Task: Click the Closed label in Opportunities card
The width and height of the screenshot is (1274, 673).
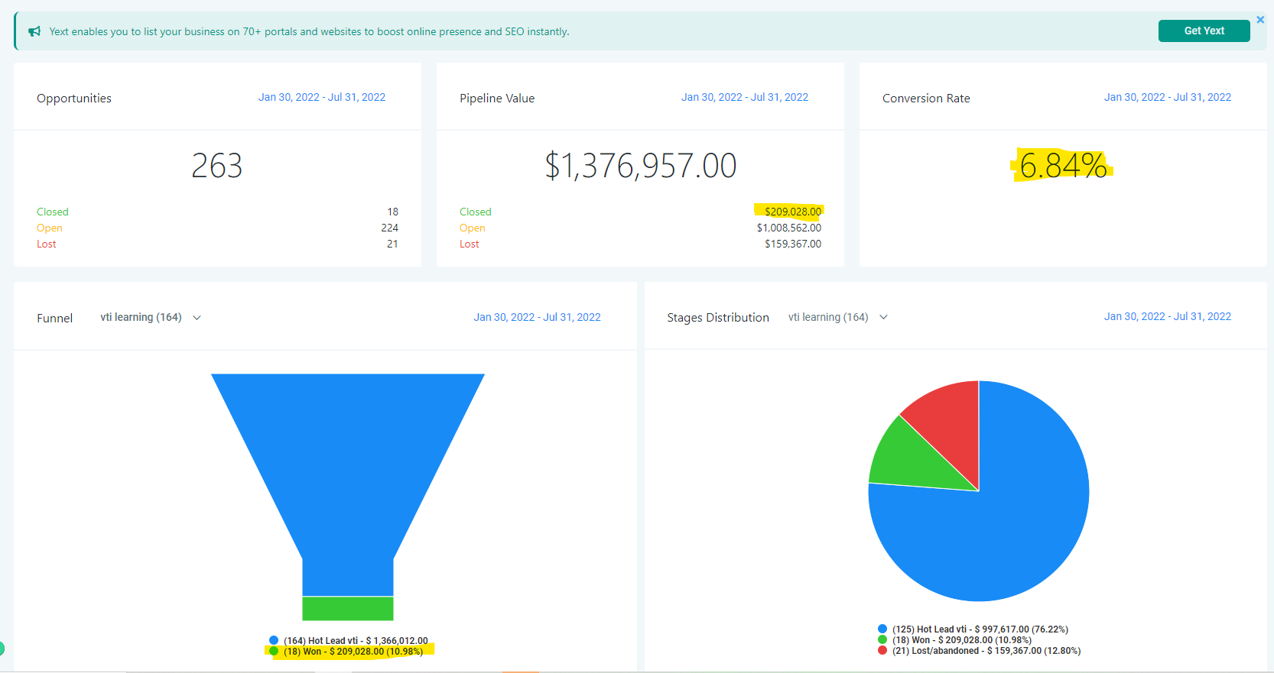Action: [53, 212]
